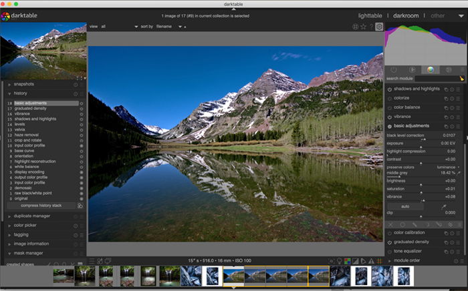The height and width of the screenshot is (291, 468).
Task: Enable the color balance module
Action: coord(390,107)
